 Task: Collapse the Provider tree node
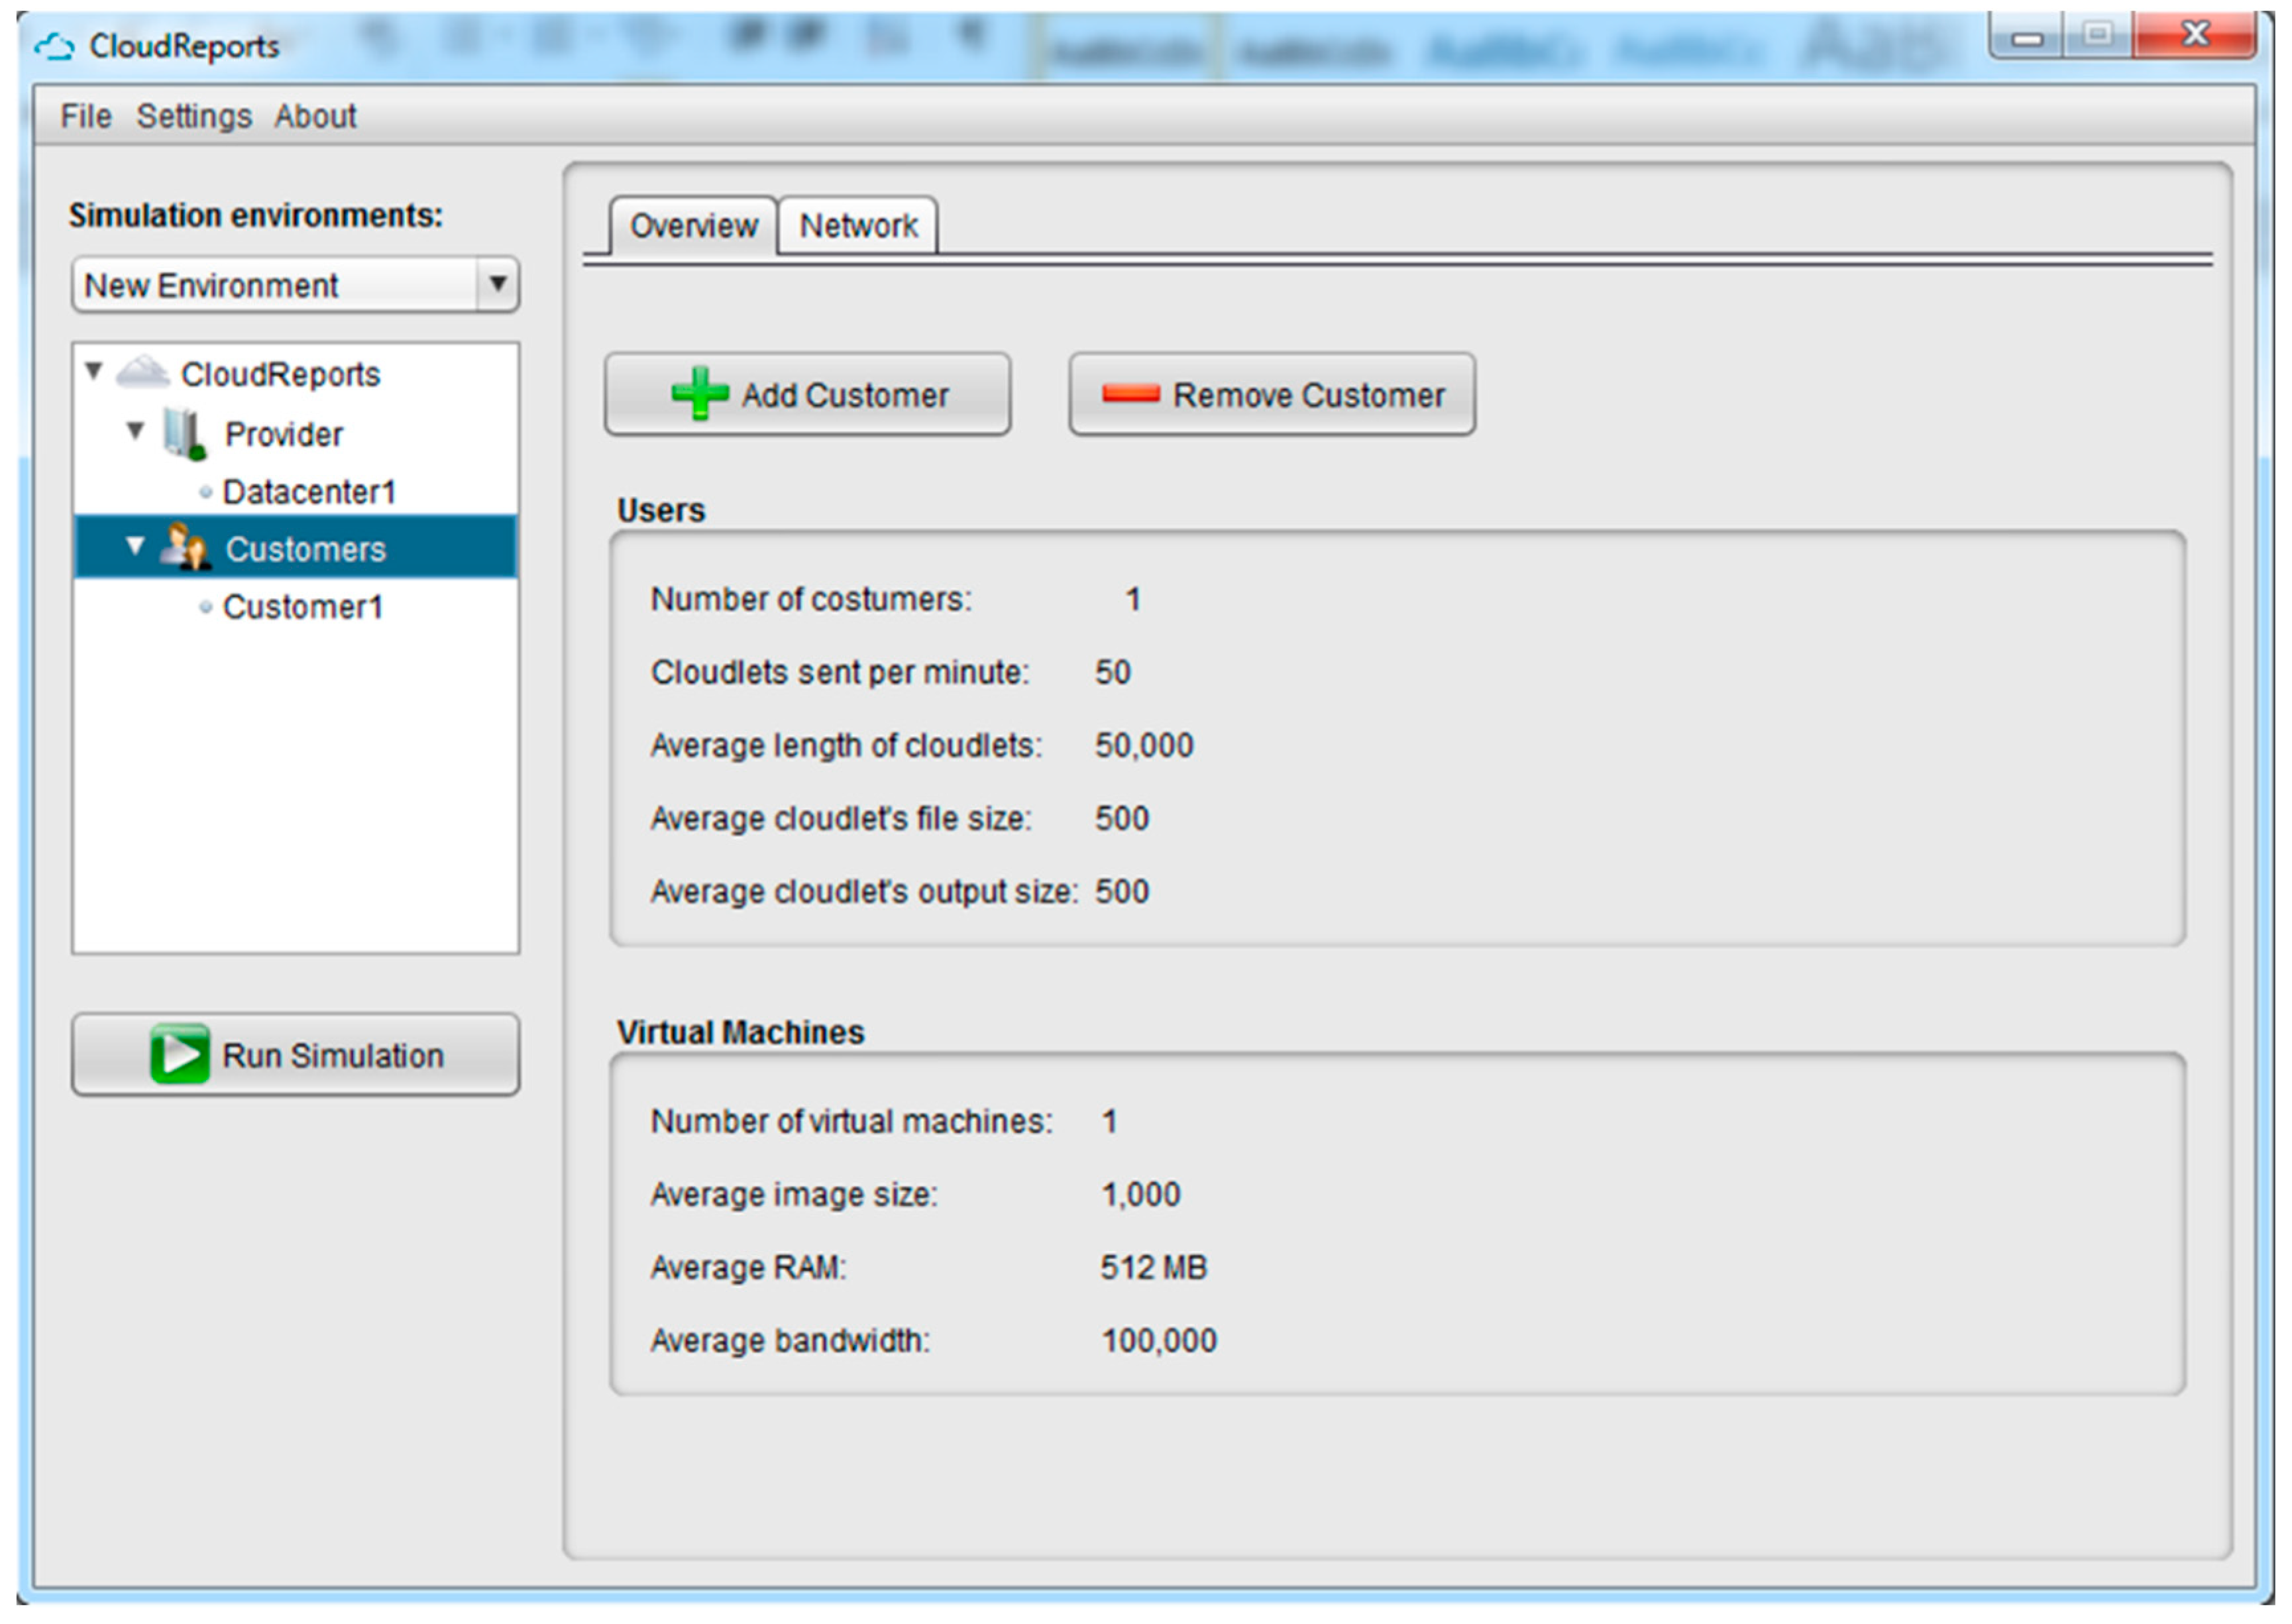pos(136,431)
